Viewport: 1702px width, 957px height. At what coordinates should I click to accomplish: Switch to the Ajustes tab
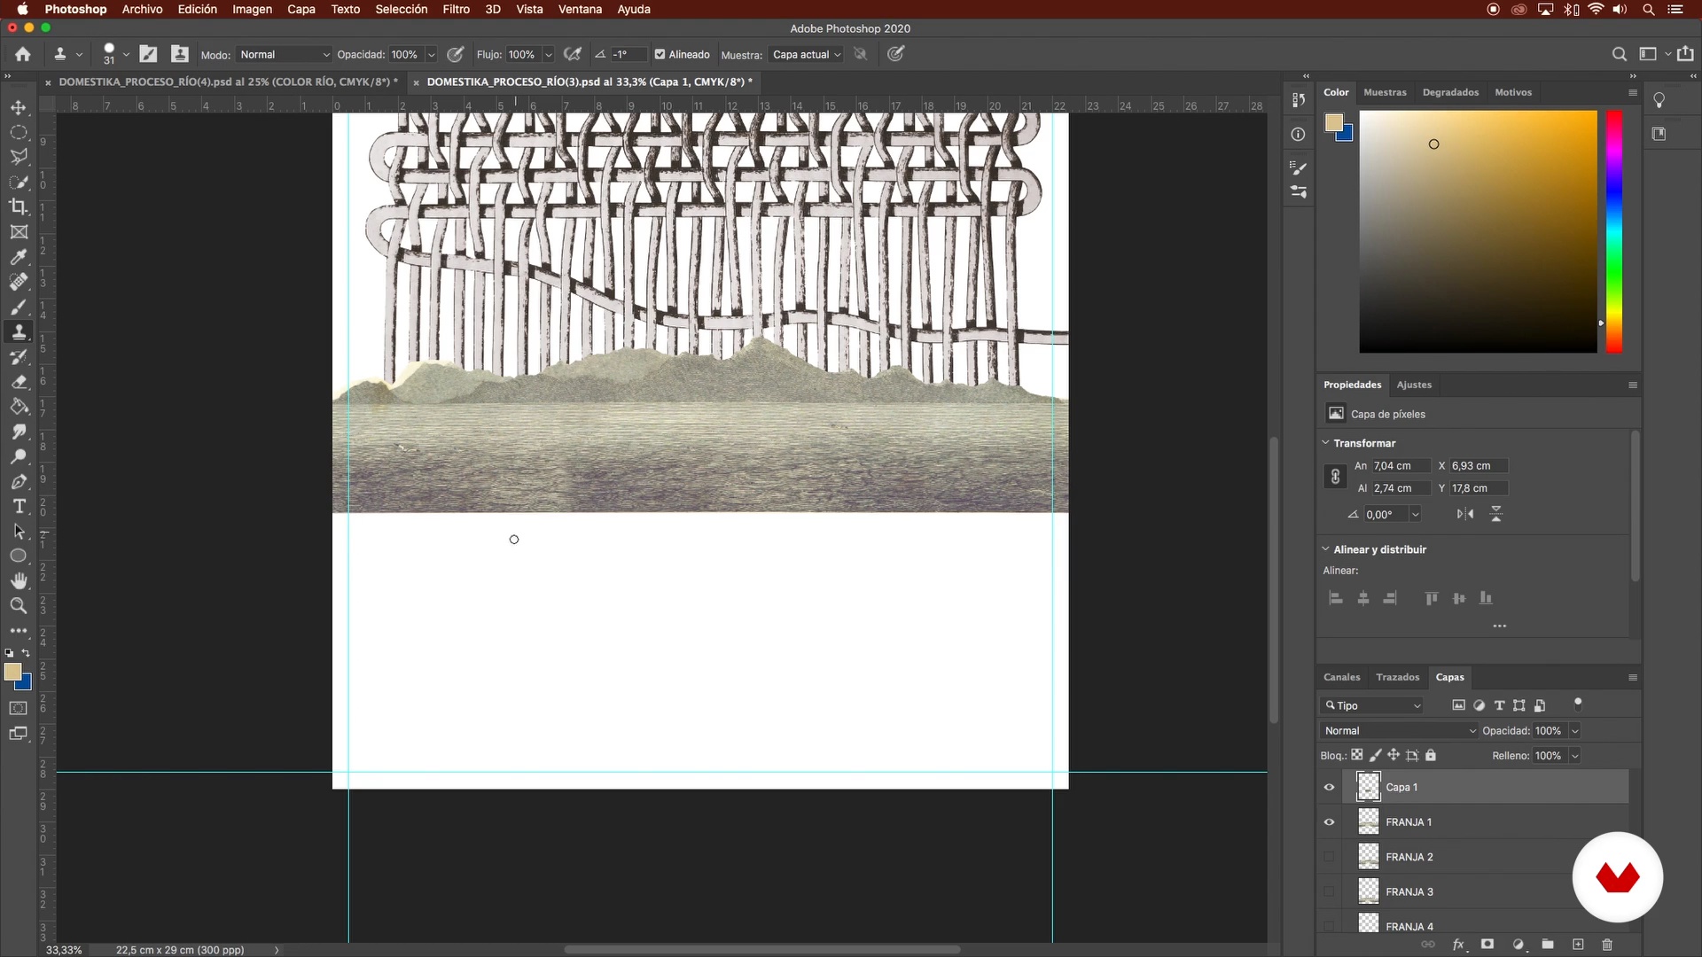[1414, 385]
